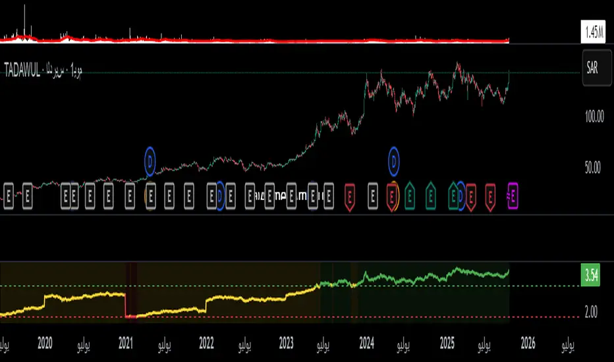Click the blue D marker among the gray E markers
Screen dimensions: 614x362
(220, 195)
